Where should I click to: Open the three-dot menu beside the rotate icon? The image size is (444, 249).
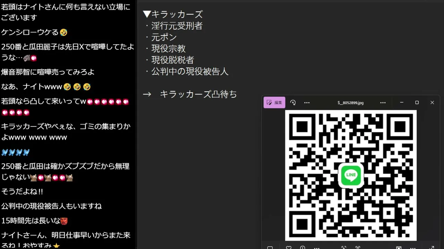(307, 103)
